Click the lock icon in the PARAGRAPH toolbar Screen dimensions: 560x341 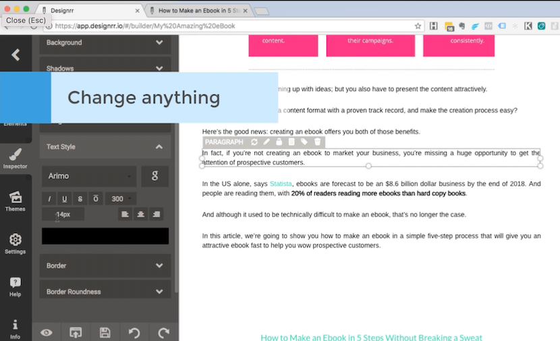[x=279, y=142]
